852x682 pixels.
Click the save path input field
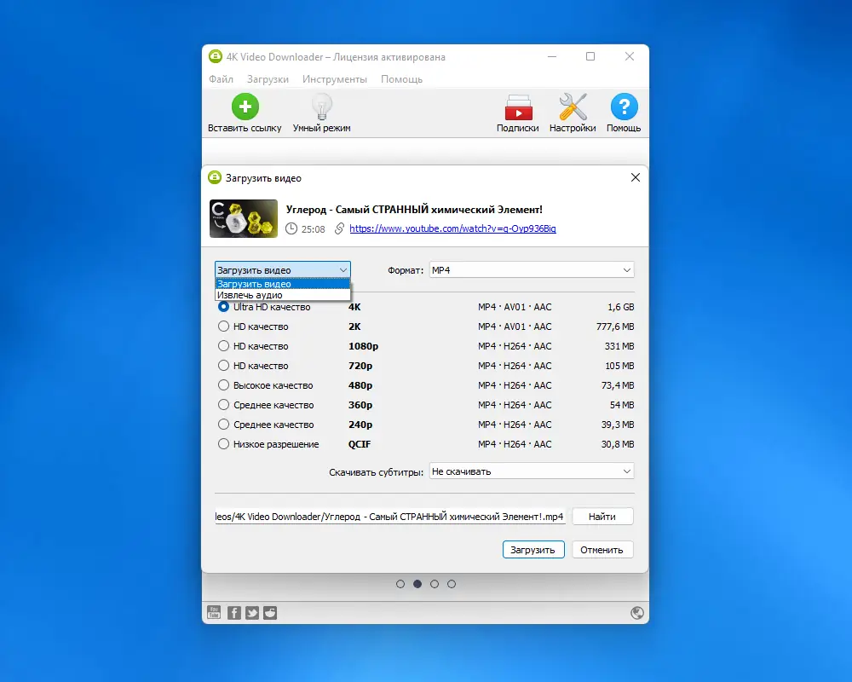click(x=390, y=517)
